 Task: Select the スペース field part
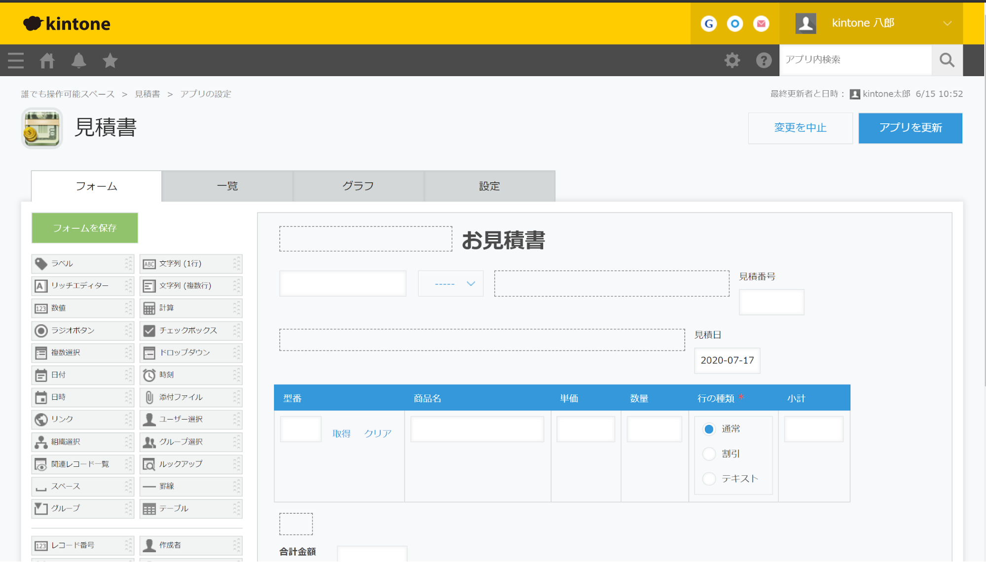tap(82, 486)
